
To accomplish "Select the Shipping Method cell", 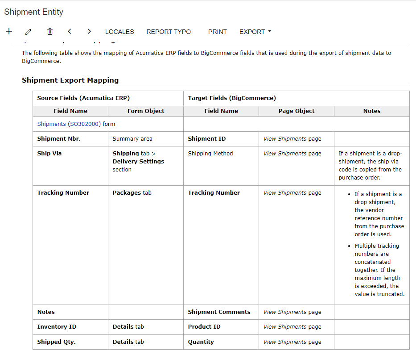I will coord(221,166).
